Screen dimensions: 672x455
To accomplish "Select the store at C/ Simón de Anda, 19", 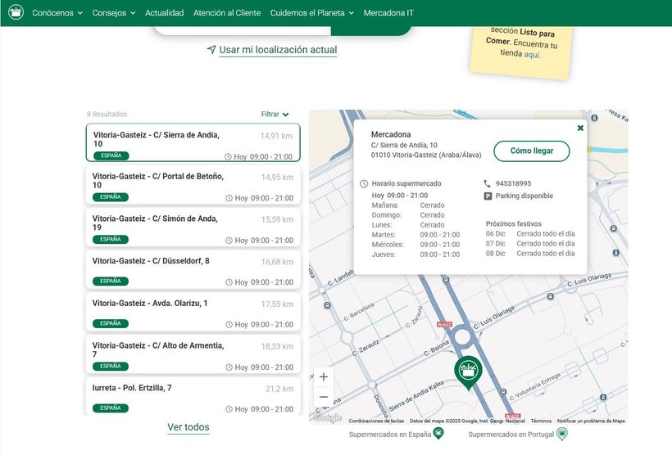I will (193, 227).
